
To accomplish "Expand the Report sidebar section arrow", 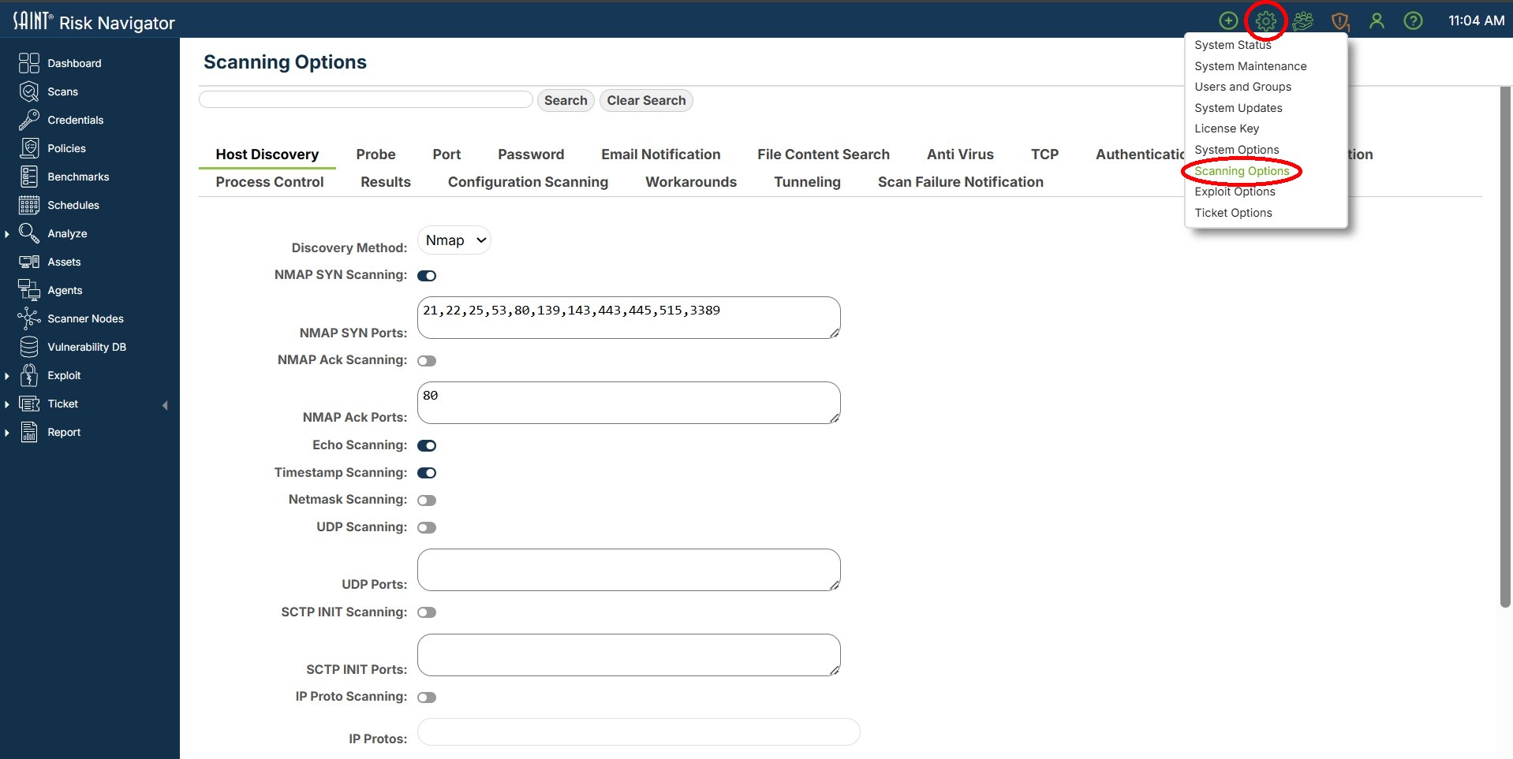I will [x=7, y=433].
